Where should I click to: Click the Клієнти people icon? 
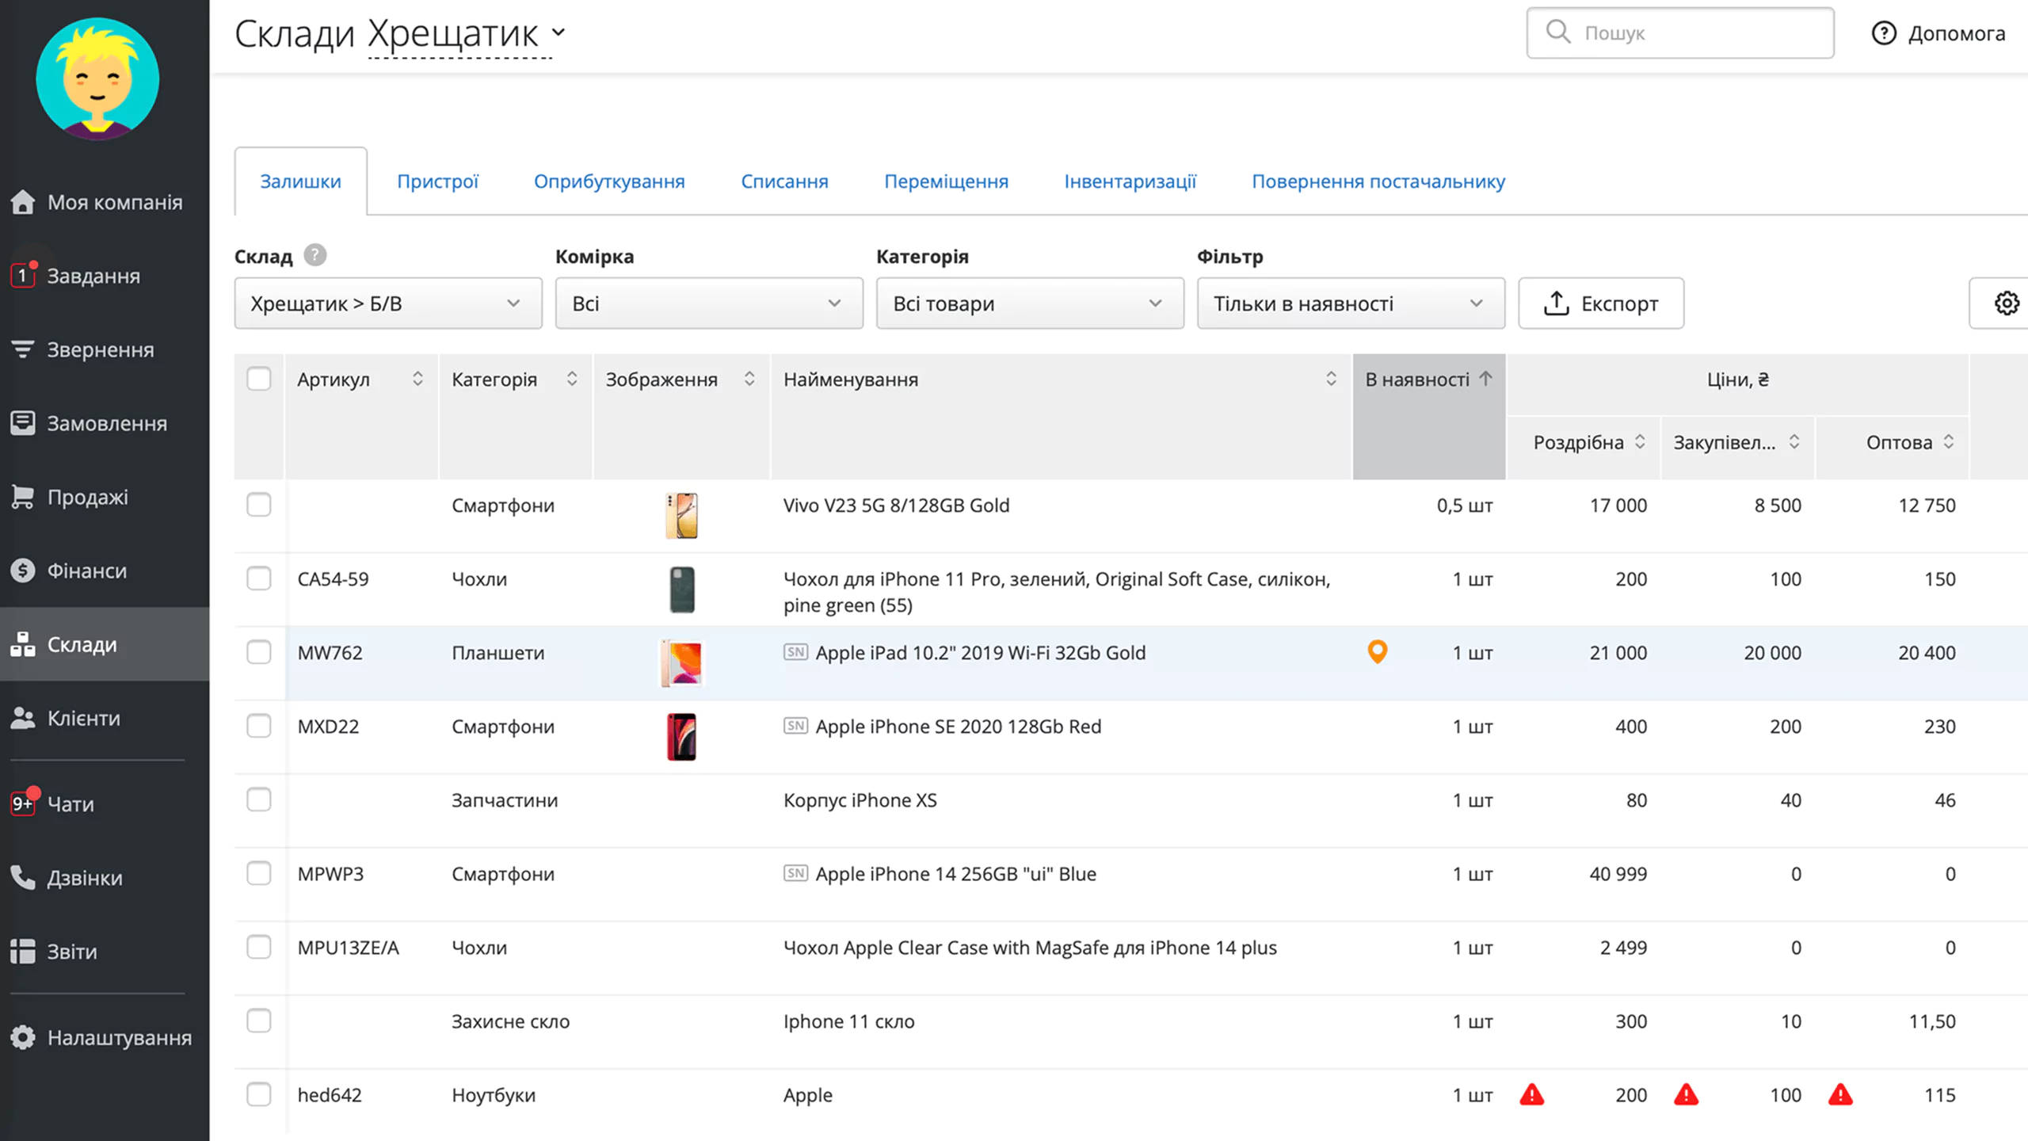(23, 718)
